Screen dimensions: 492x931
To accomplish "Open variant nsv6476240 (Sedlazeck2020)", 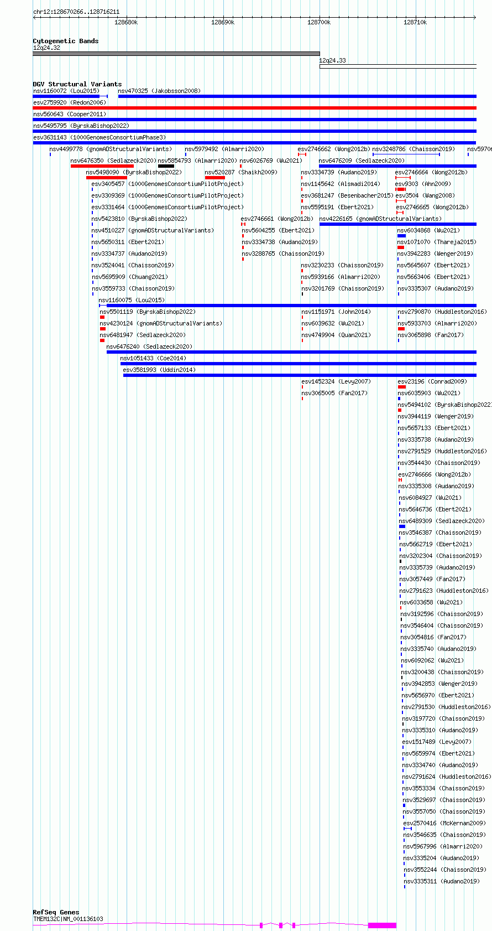I will (x=149, y=346).
